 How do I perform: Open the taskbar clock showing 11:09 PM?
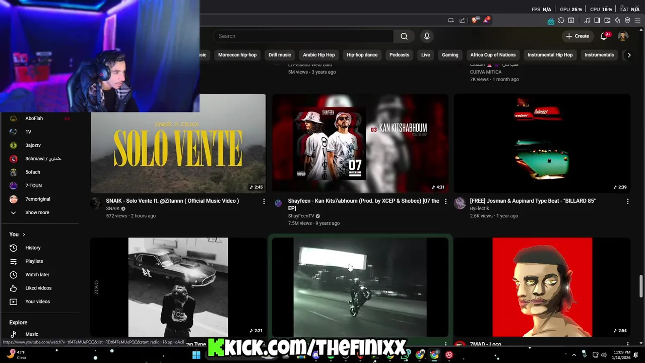point(622,354)
